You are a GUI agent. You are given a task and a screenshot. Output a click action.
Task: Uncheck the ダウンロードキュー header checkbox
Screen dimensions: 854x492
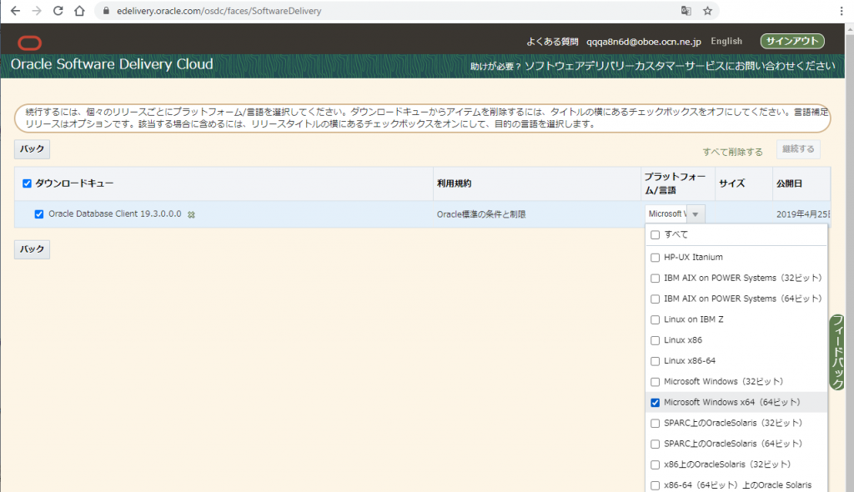click(27, 183)
